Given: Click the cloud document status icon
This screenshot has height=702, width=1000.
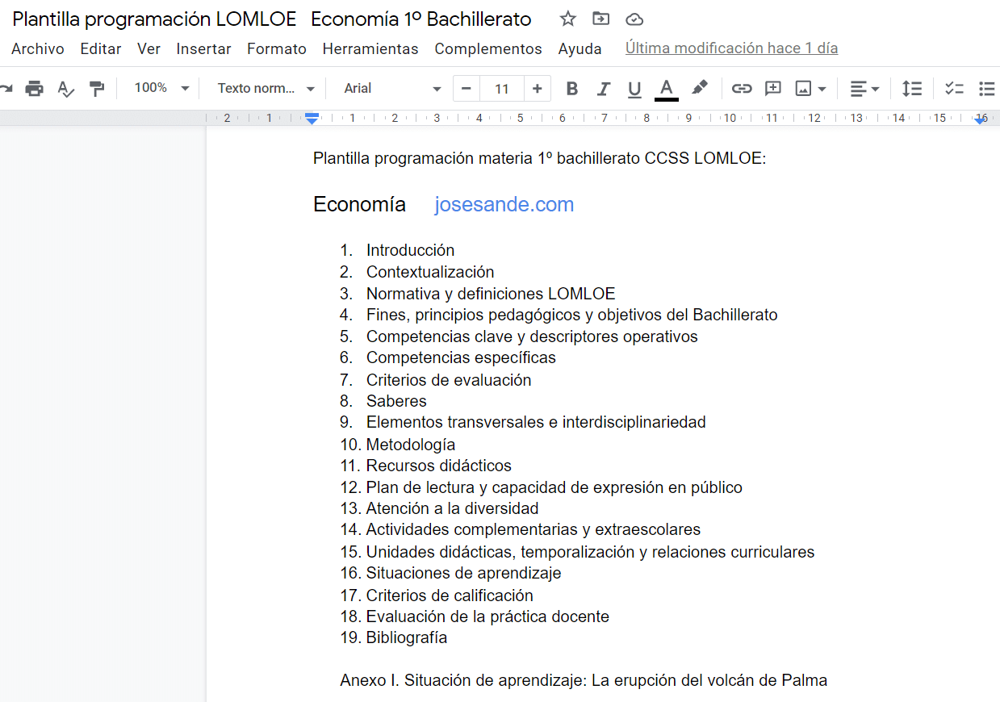Looking at the screenshot, I should (x=634, y=19).
